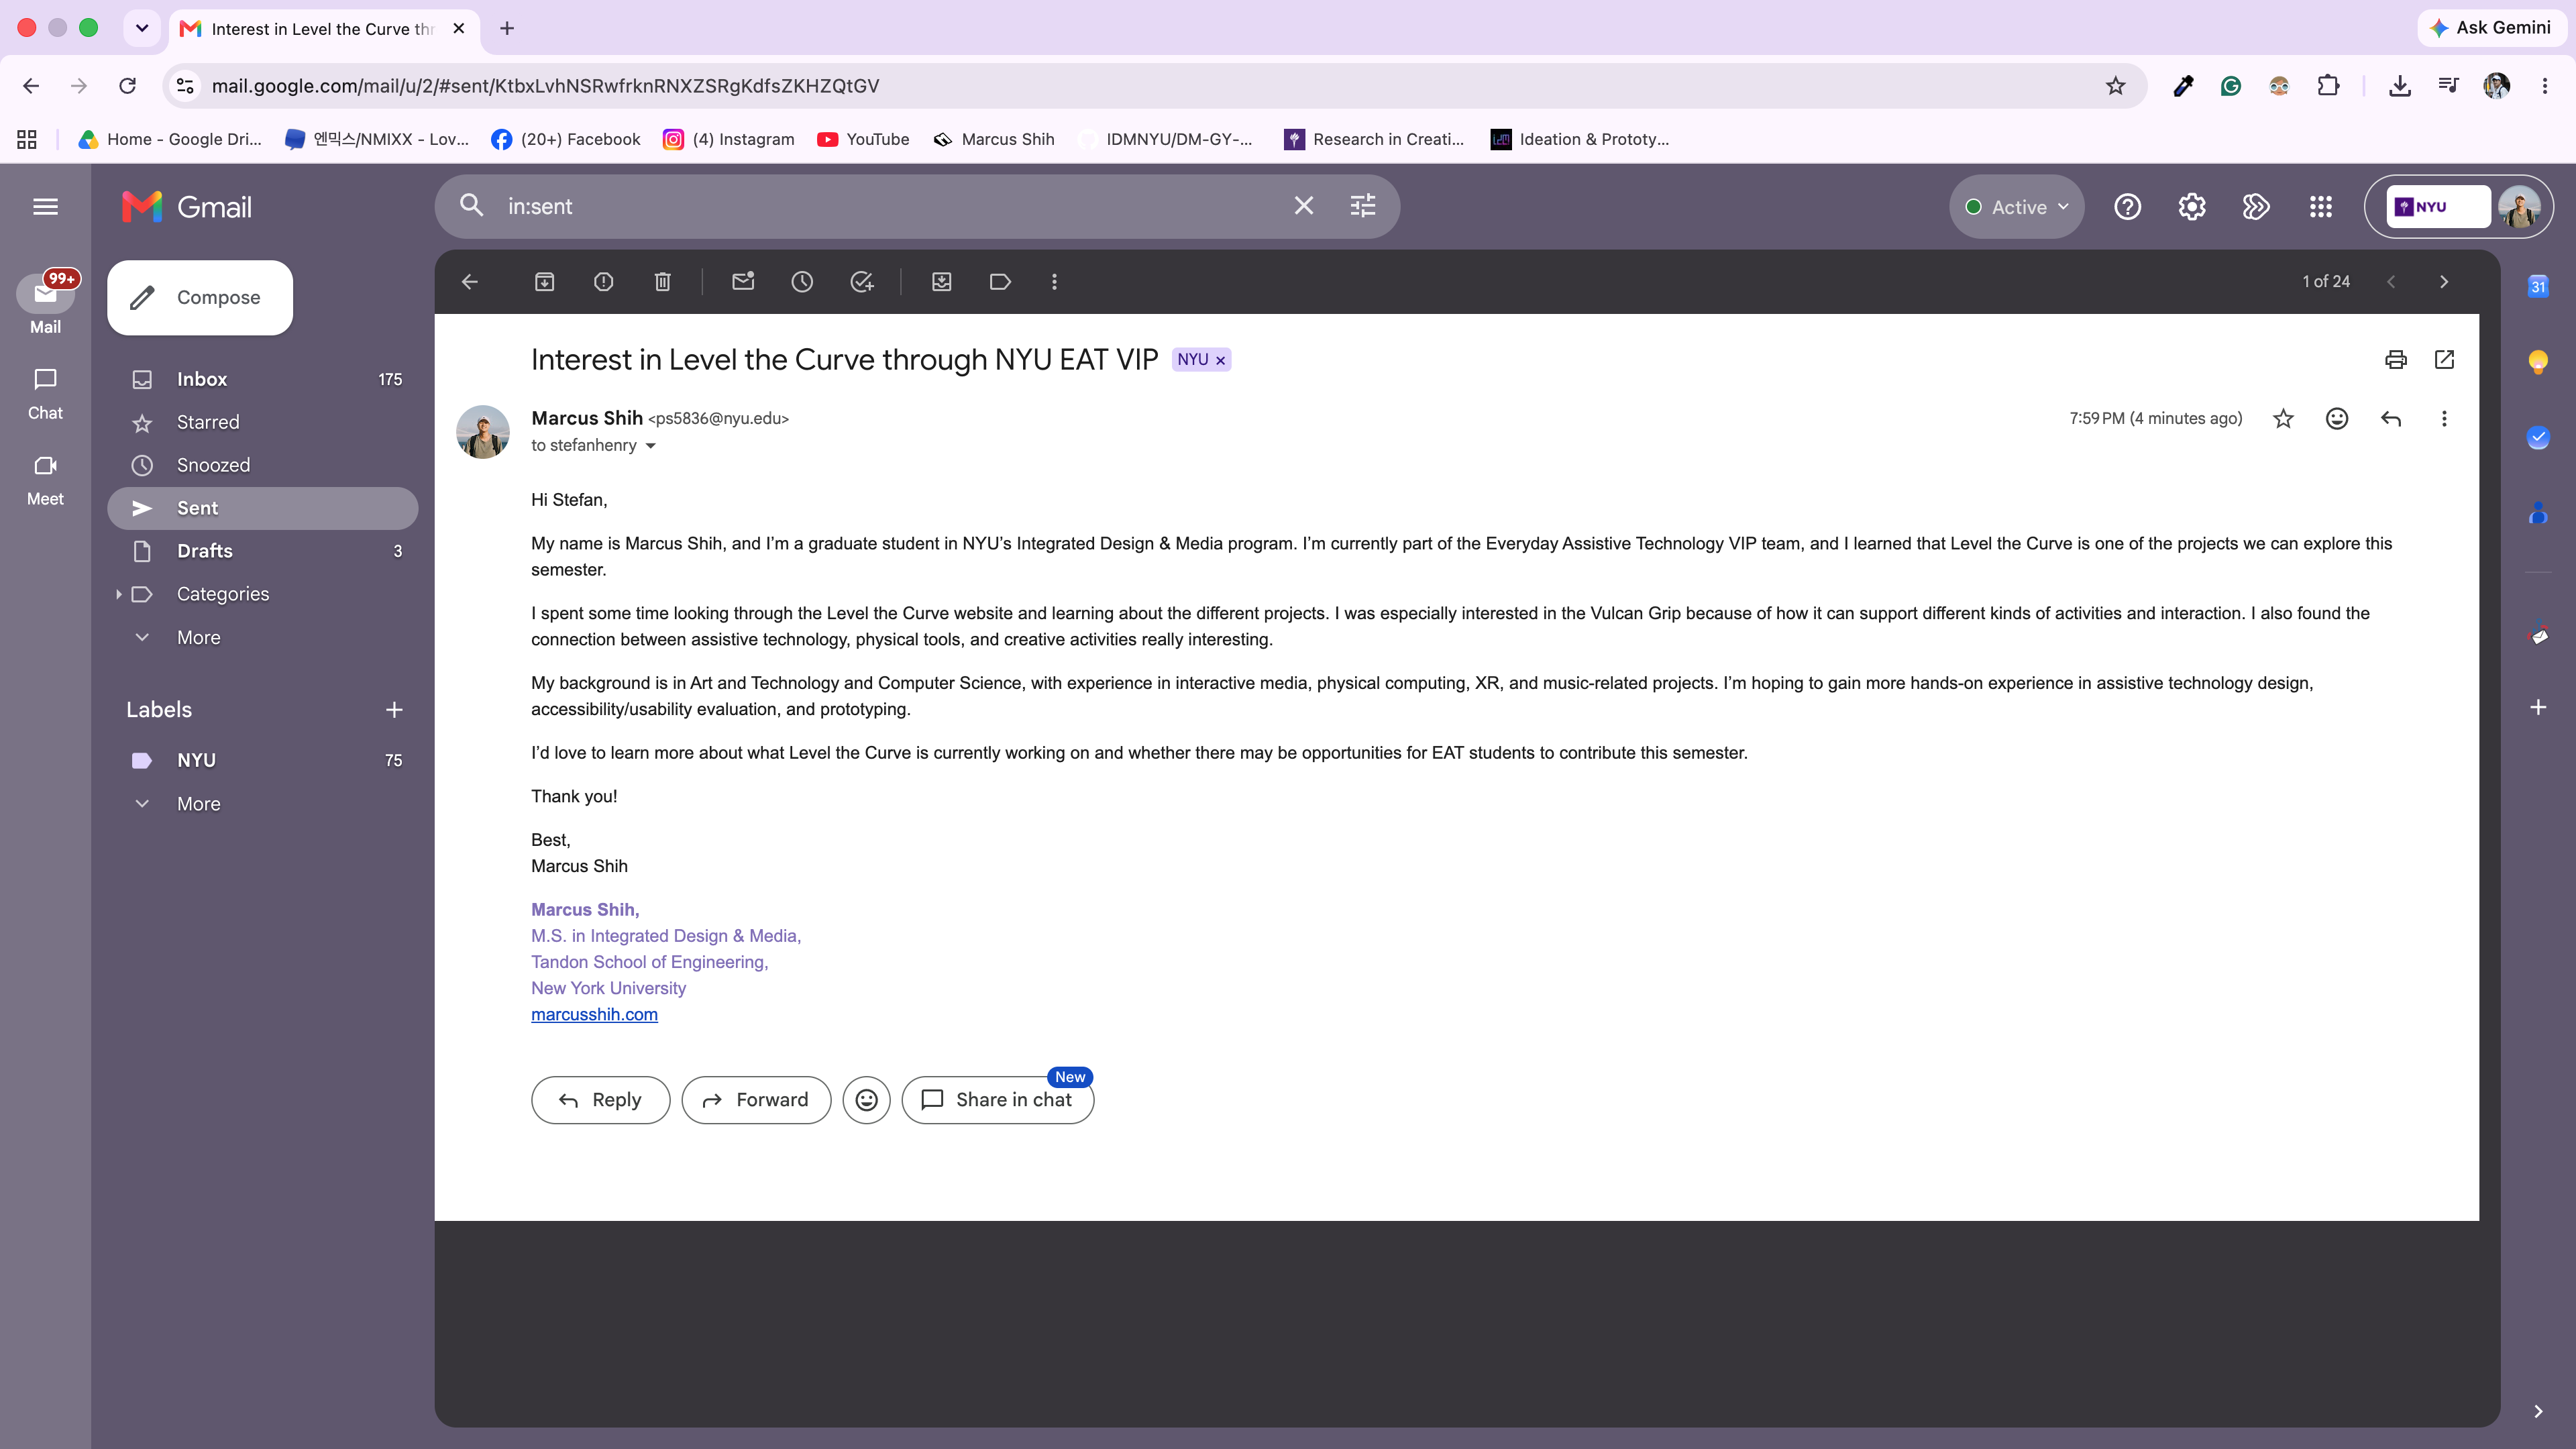This screenshot has width=2576, height=1449.
Task: Open the NYU label in sidebar
Action: pos(263,760)
